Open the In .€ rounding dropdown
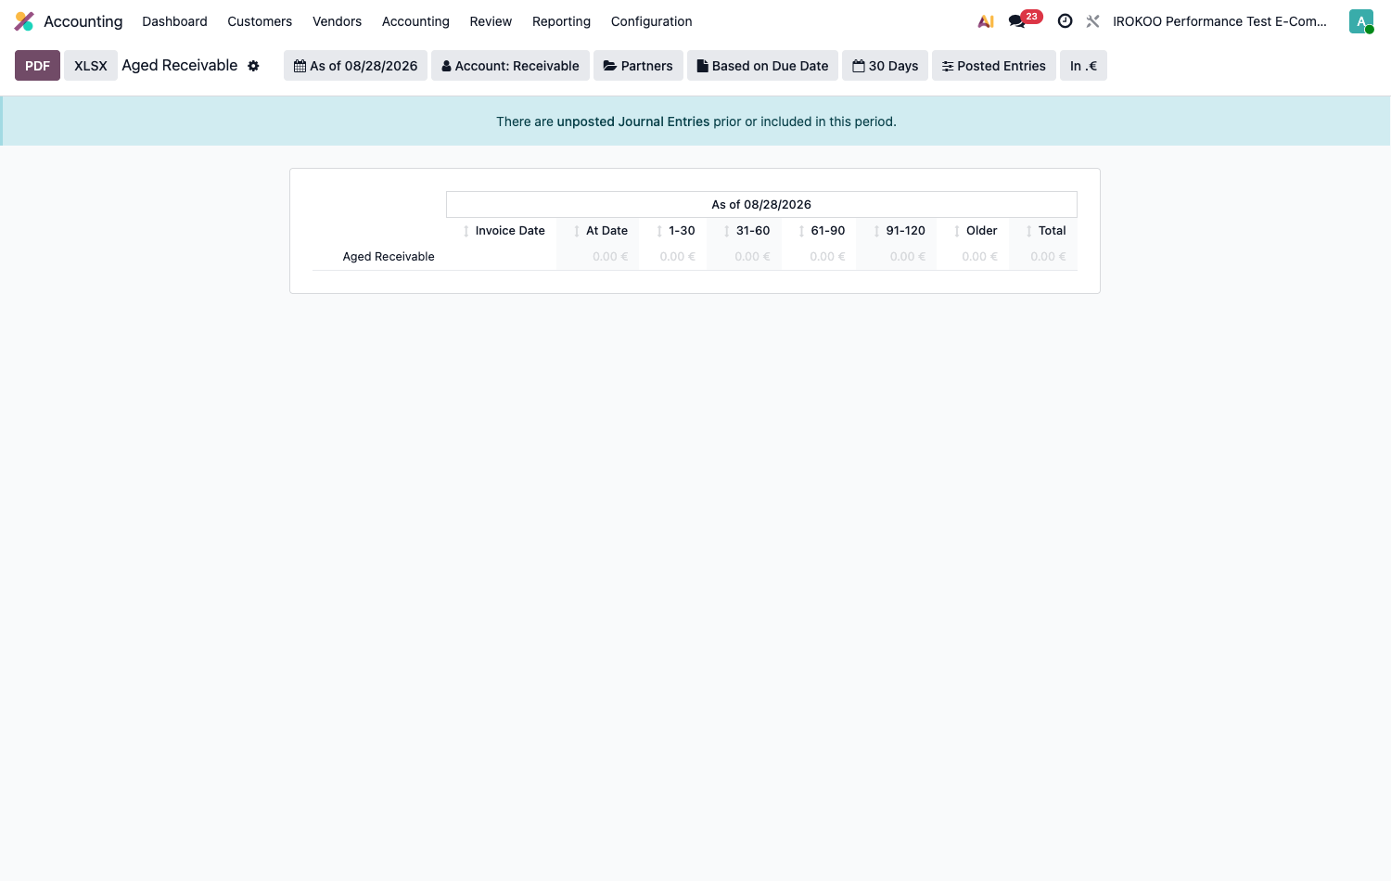This screenshot has height=881, width=1391. 1083,66
